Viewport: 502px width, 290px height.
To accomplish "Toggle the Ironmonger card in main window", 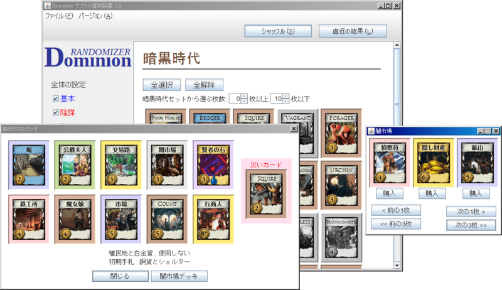I will point(341,238).
